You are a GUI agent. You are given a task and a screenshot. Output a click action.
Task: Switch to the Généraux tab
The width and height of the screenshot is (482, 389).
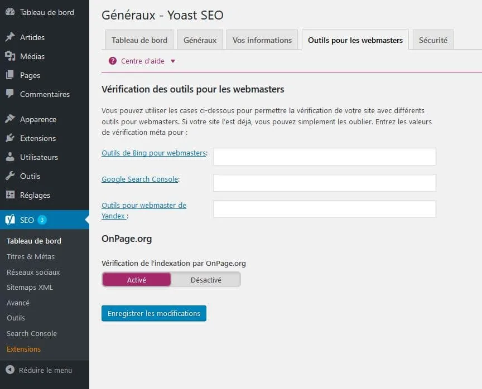point(200,40)
